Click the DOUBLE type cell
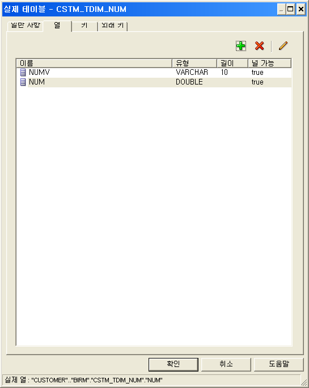This screenshot has height=388, width=309. [189, 82]
